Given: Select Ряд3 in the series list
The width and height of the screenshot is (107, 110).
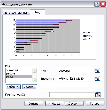Looking at the screenshot, I should coord(19,77).
